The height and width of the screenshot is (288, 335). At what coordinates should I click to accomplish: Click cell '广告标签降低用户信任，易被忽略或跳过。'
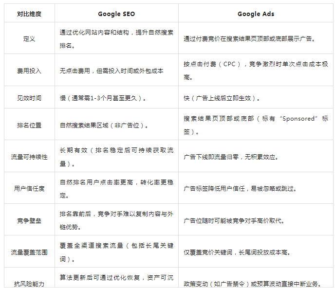pyautogui.click(x=256, y=188)
